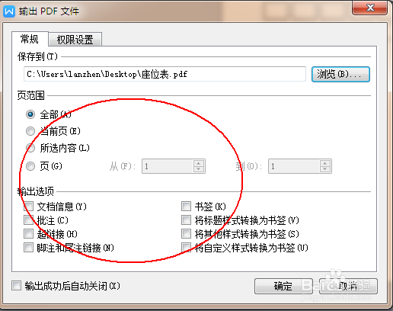Click the WPS logo icon in title bar
Viewport: 393px width, 311px height.
[9, 11]
